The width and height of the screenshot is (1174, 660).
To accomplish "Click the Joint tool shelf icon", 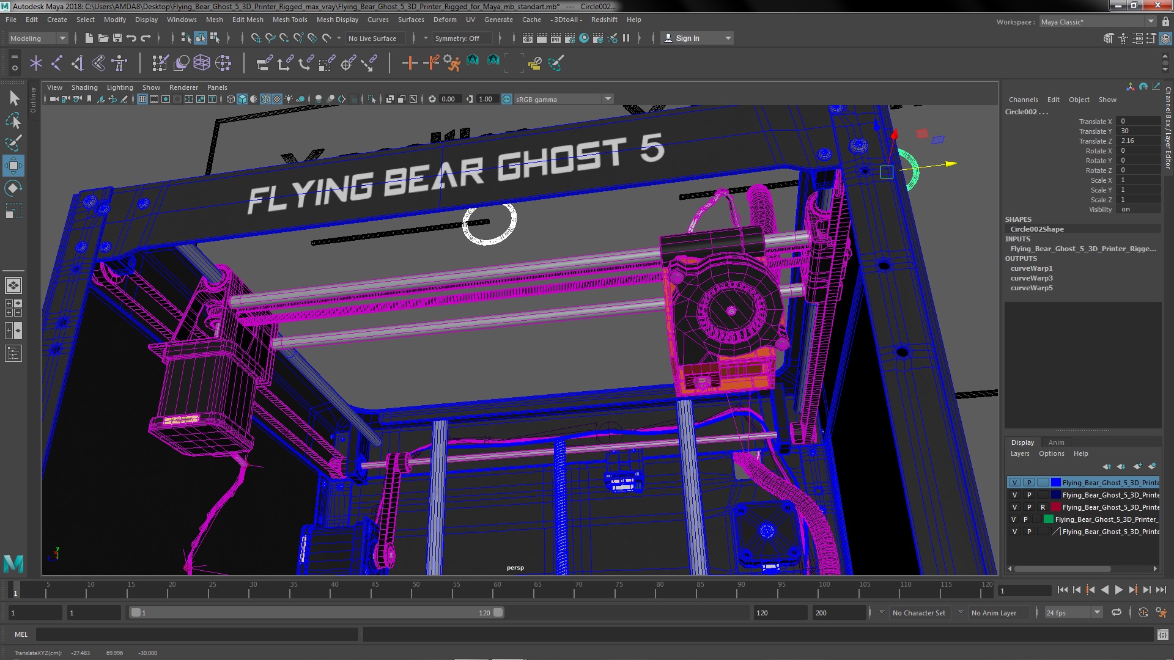I will [57, 63].
